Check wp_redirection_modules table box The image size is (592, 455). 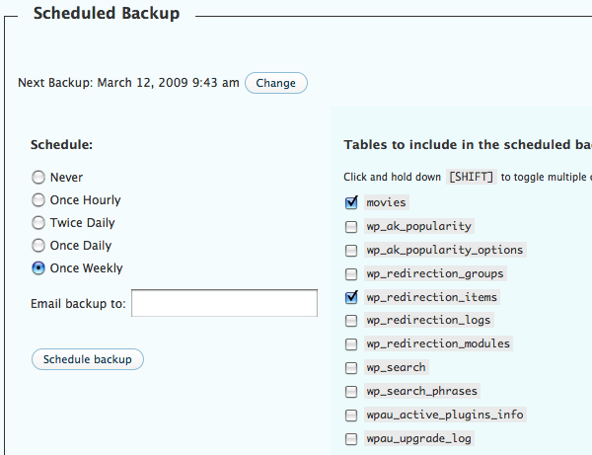[351, 344]
